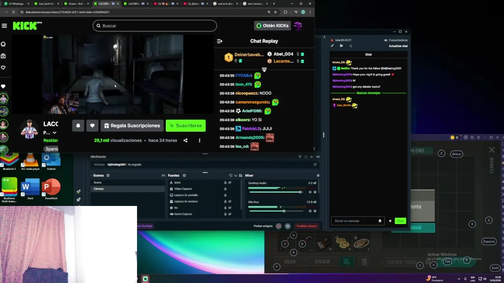Viewport: 504px width, 283px height.
Task: Open the chat settings gear near Chat button
Action: tap(390, 221)
